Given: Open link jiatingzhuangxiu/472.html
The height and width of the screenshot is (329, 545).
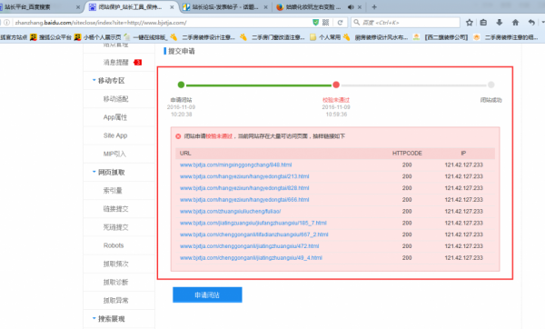Looking at the screenshot, I should [249, 246].
